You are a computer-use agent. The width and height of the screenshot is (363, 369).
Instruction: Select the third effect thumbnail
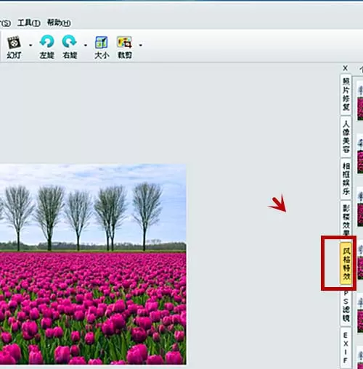pyautogui.click(x=360, y=207)
